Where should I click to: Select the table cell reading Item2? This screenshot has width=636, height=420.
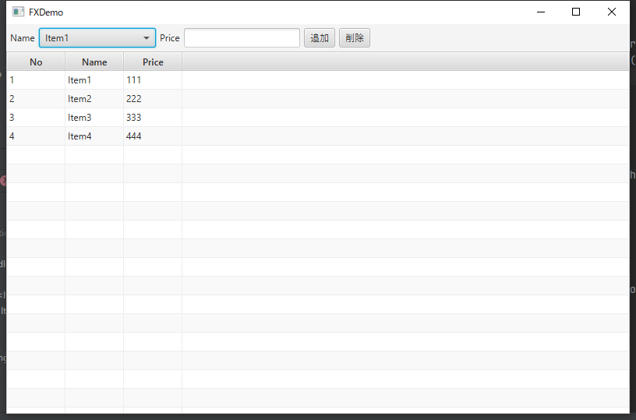coord(94,99)
